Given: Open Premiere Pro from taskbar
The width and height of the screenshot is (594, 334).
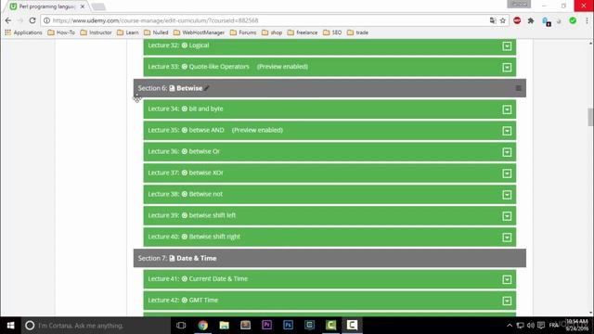Looking at the screenshot, I should pyautogui.click(x=266, y=326).
